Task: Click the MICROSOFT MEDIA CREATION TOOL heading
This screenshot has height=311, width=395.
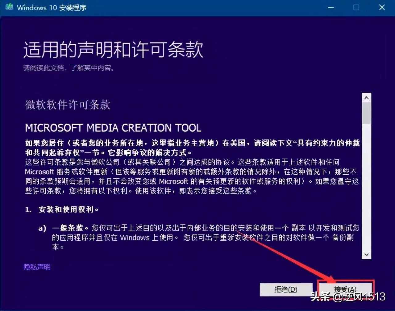Action: coord(113,127)
